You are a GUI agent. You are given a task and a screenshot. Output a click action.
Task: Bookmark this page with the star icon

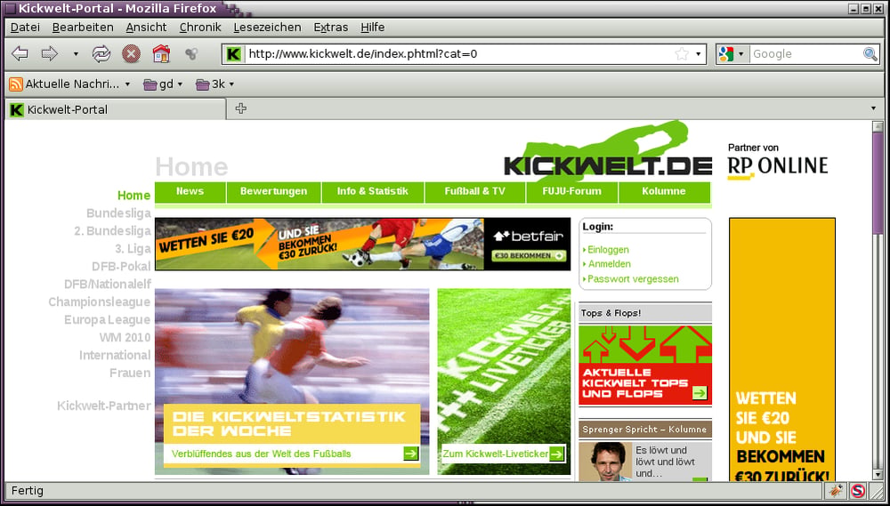[682, 54]
